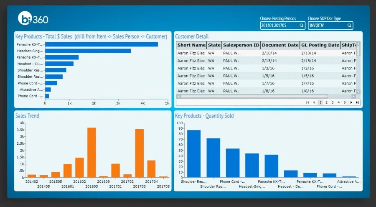Sort by Document Date column header

point(280,45)
